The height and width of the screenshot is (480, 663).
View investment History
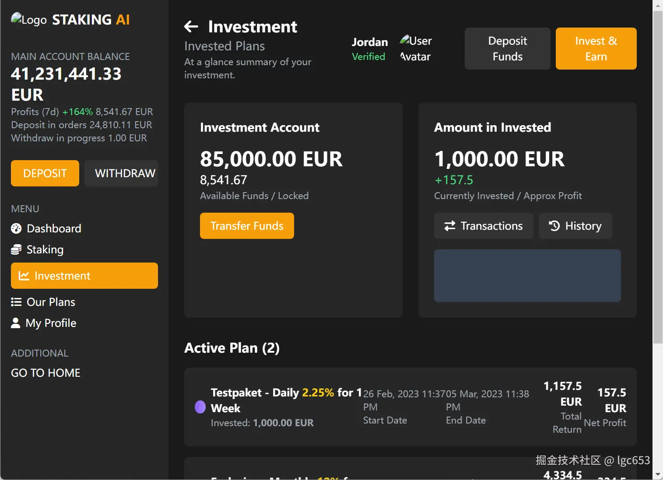coord(575,226)
